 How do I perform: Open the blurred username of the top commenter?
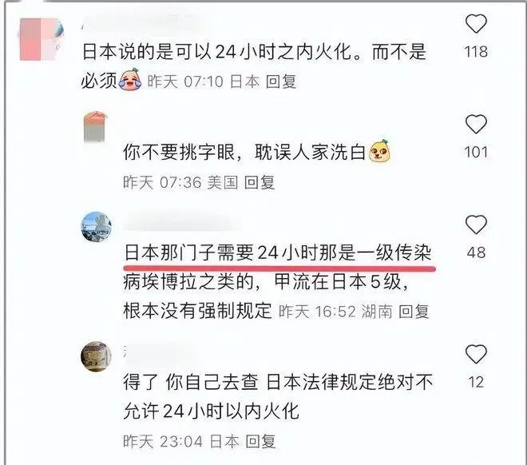141,22
